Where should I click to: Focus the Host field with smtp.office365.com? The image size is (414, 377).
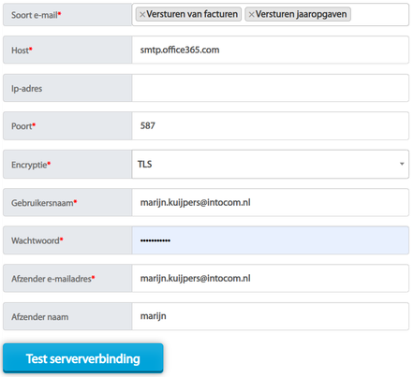click(271, 50)
